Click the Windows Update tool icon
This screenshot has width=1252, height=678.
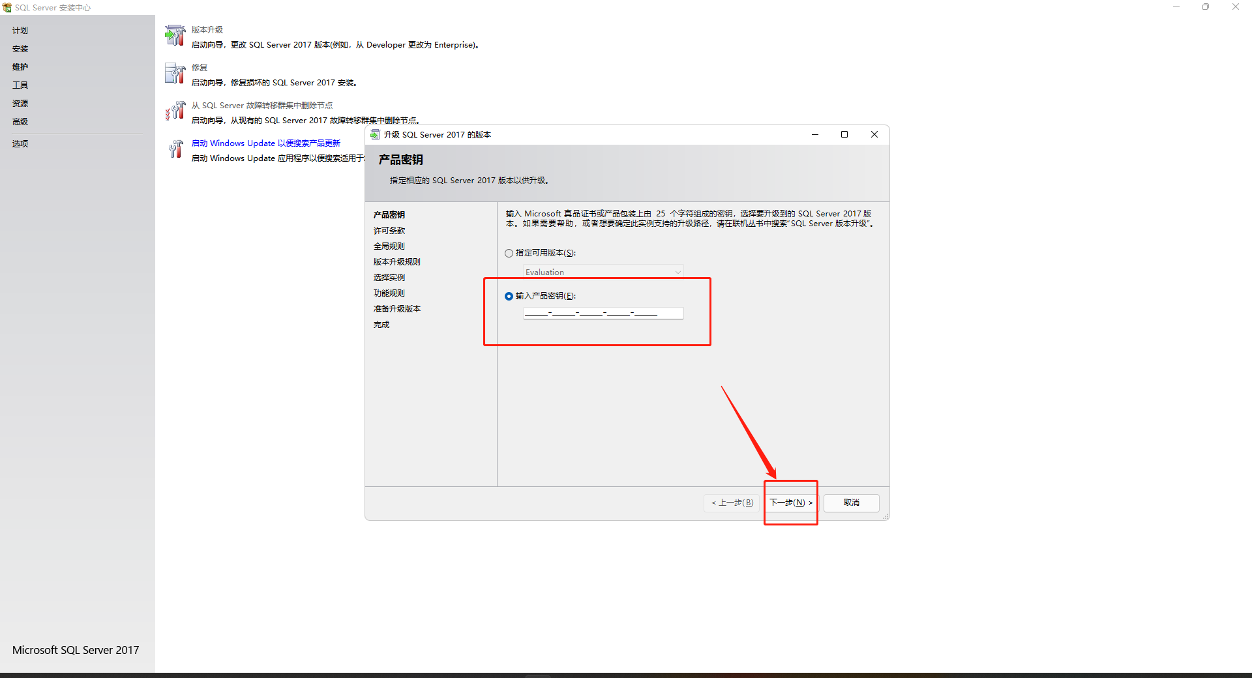175,149
